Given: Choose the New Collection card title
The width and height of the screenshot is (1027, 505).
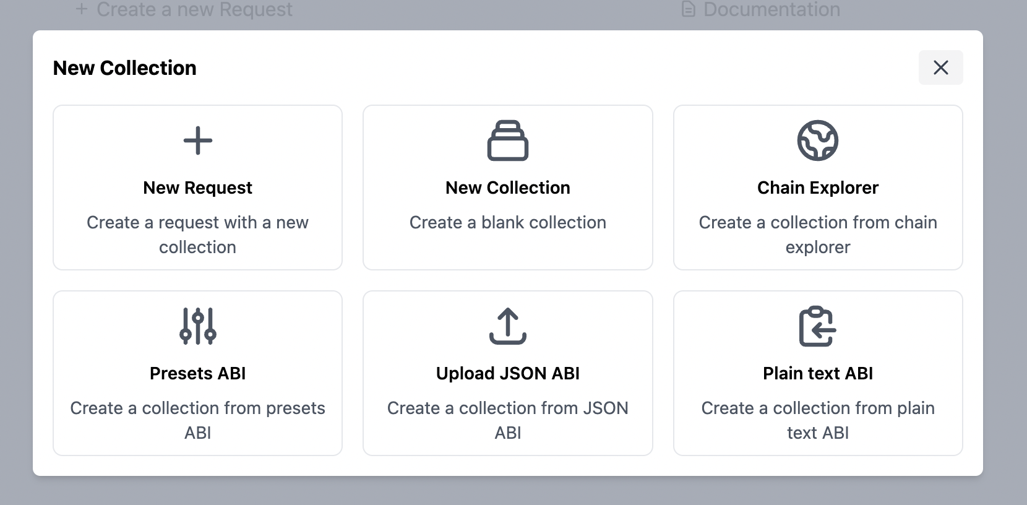Looking at the screenshot, I should 508,188.
